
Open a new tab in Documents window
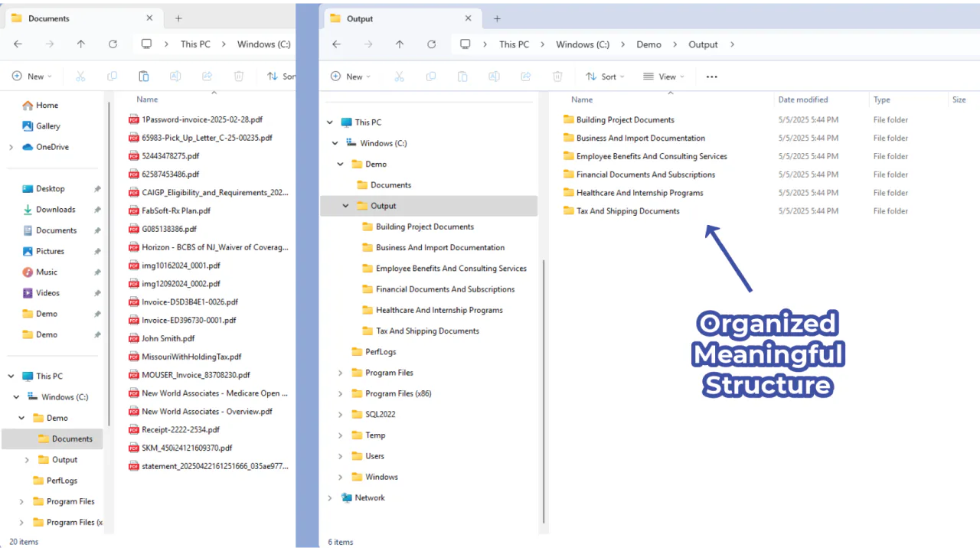tap(178, 18)
